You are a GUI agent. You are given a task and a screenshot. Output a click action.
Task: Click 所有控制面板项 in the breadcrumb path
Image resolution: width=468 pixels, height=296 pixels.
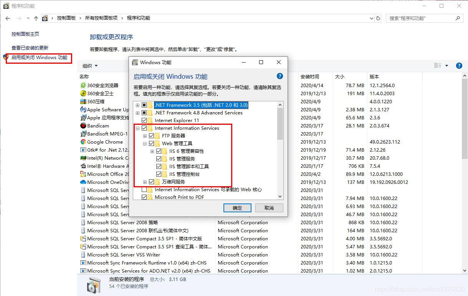[x=101, y=18]
